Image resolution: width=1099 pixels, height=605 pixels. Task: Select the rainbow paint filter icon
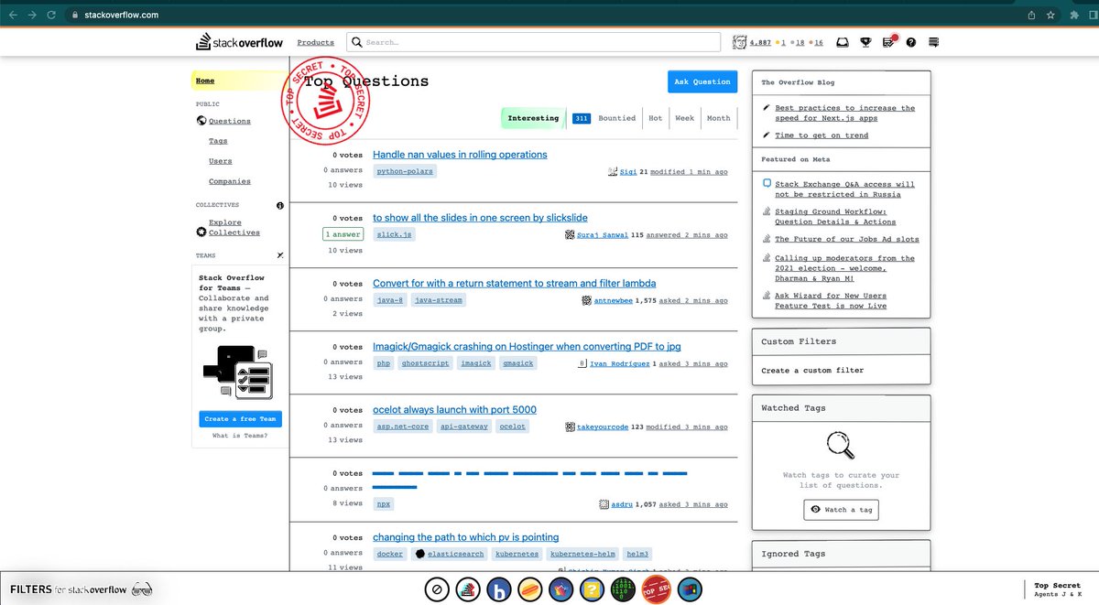561,589
